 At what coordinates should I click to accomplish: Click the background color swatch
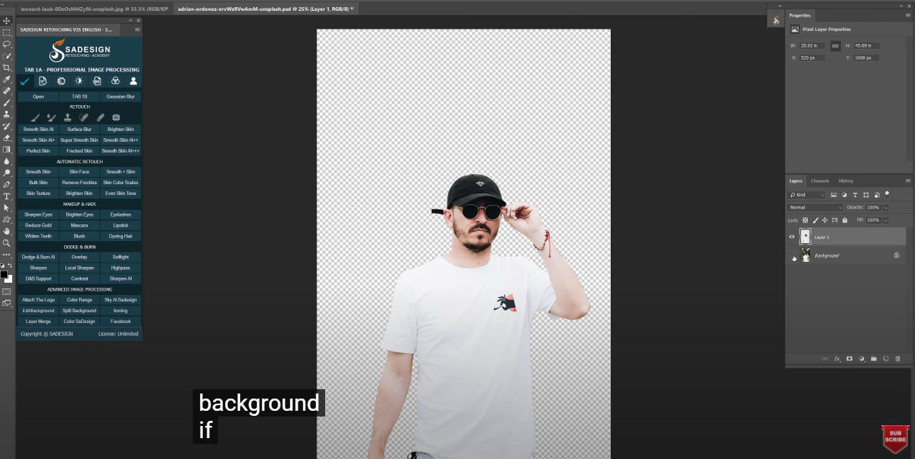(x=9, y=278)
